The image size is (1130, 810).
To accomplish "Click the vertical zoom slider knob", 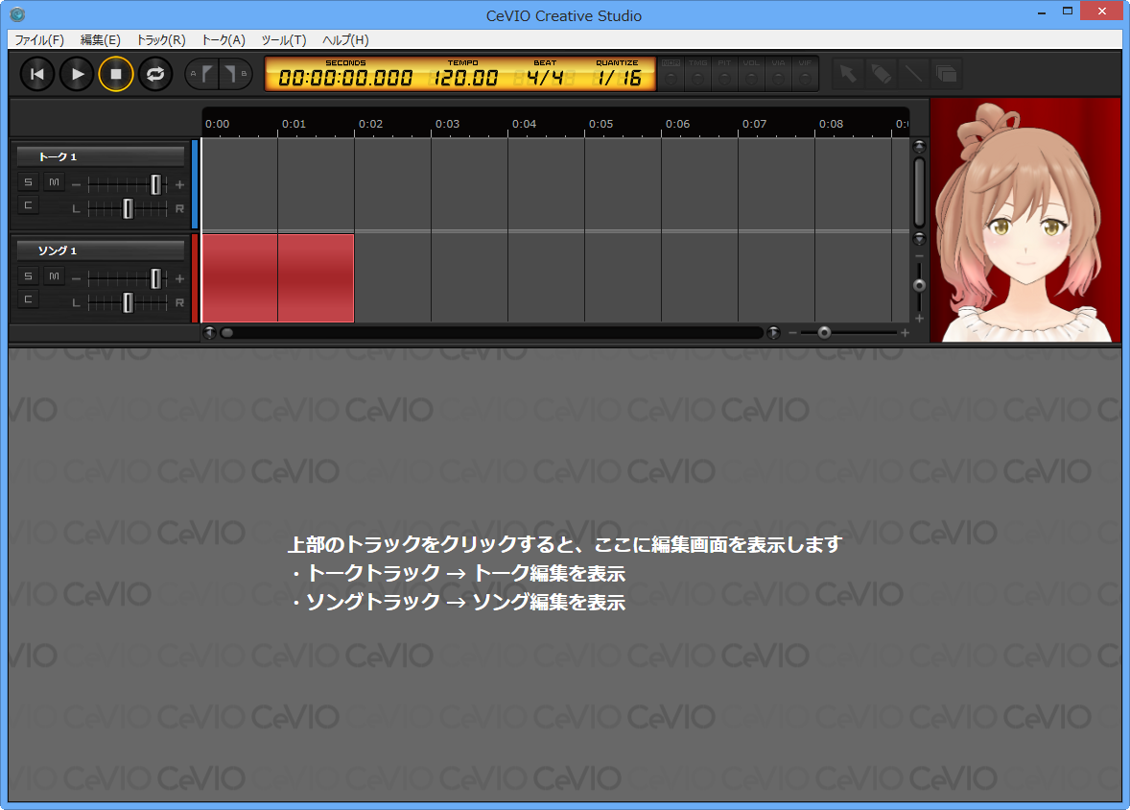I will [919, 286].
